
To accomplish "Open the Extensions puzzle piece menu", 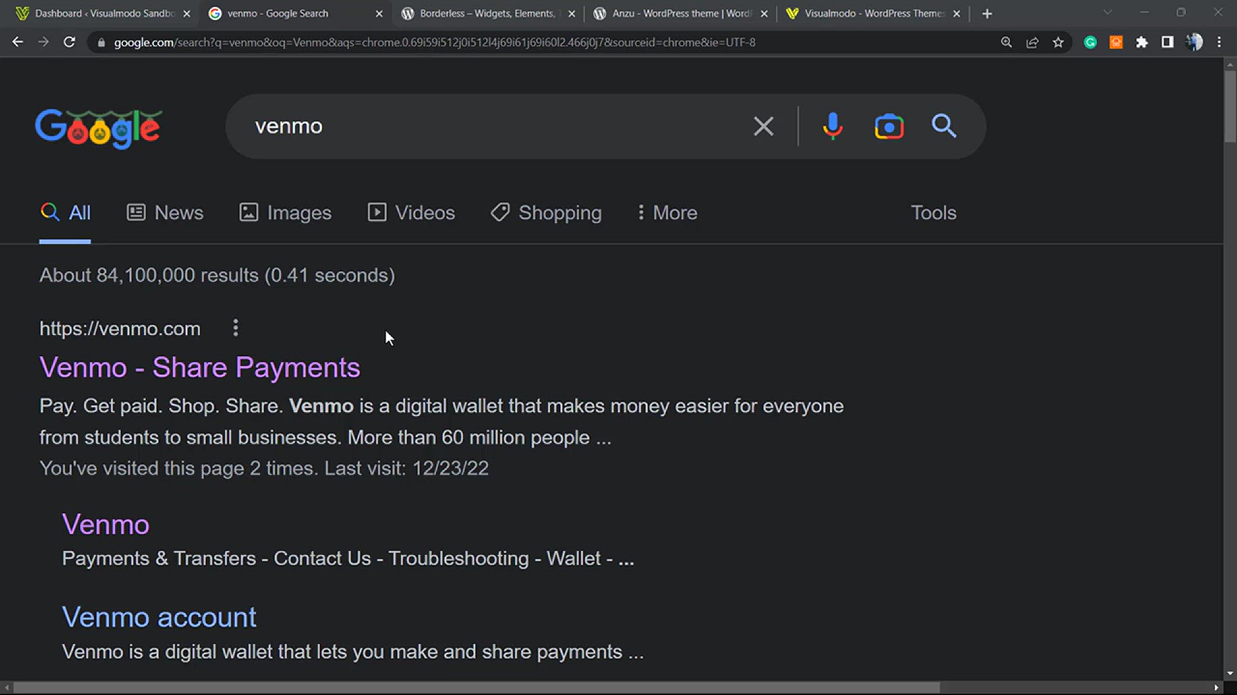I will tap(1142, 42).
